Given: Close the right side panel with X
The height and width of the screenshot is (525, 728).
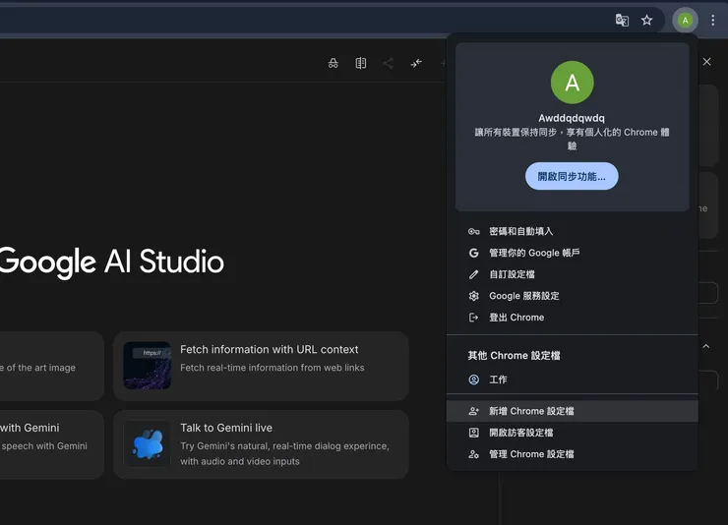Looking at the screenshot, I should [x=706, y=62].
